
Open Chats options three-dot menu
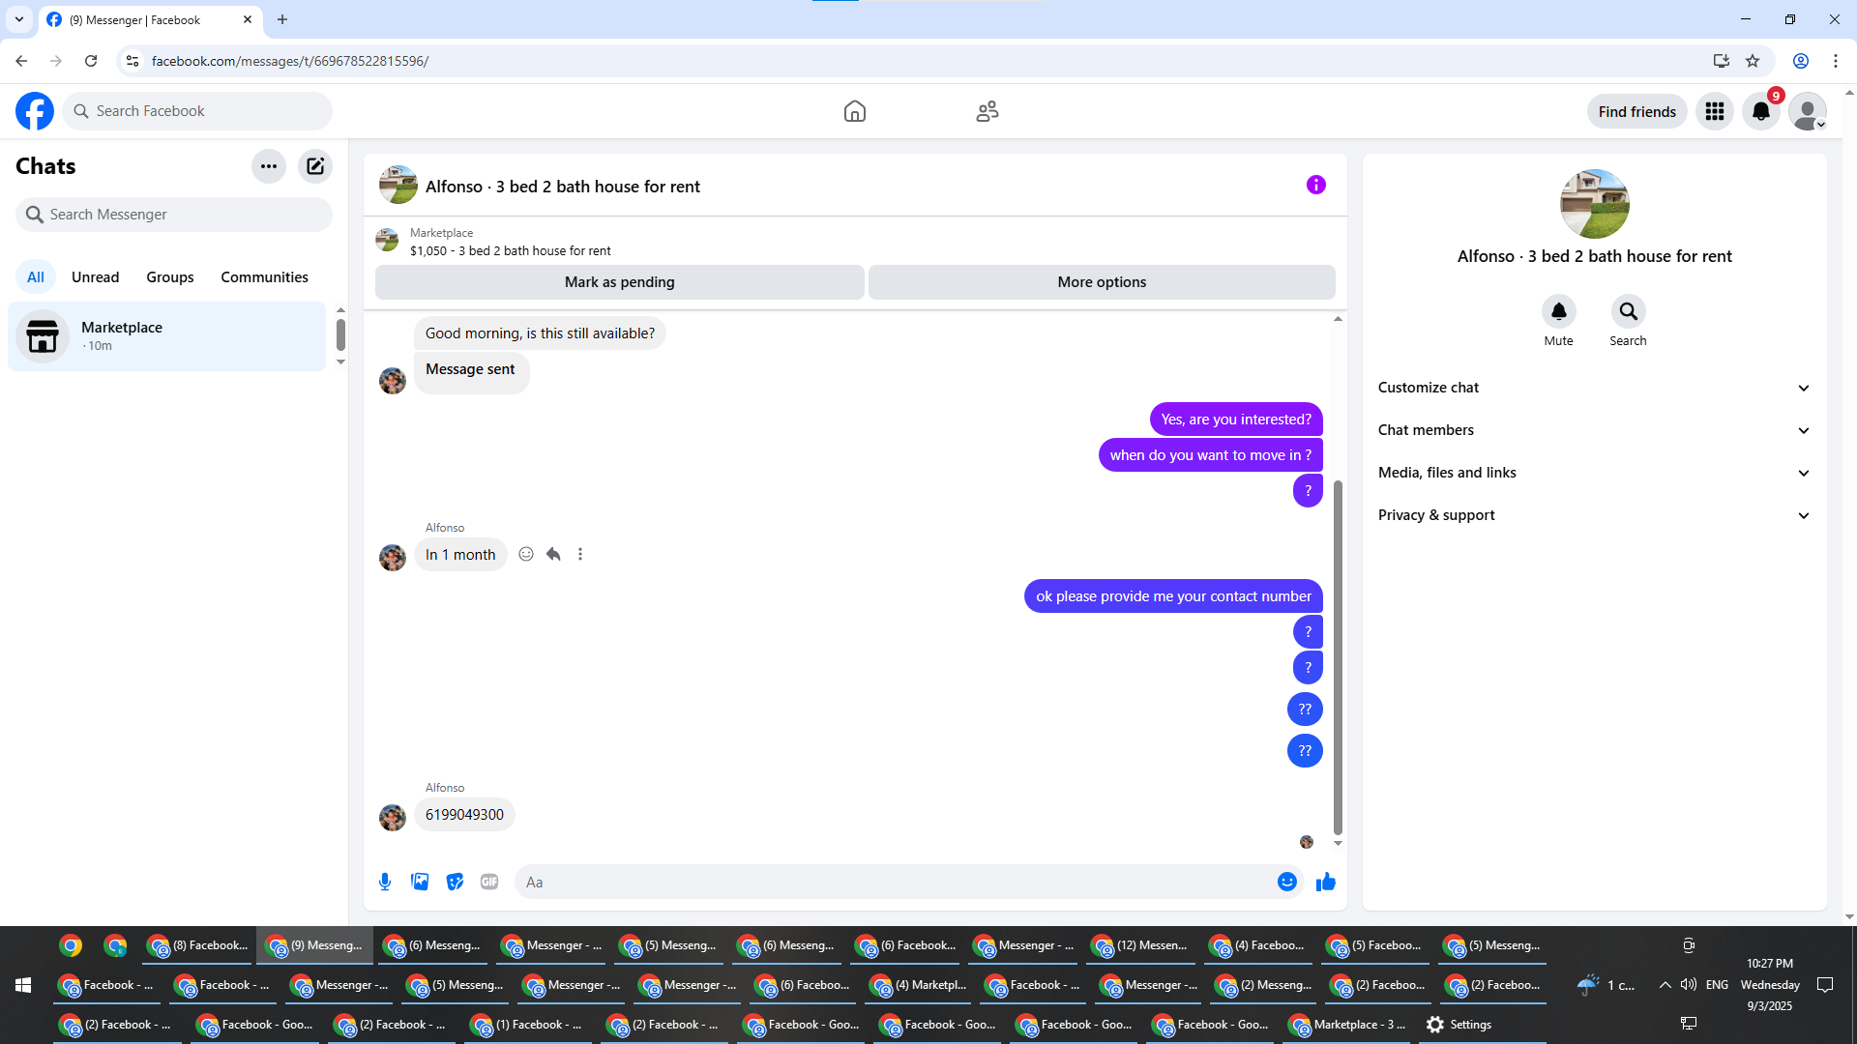269,166
